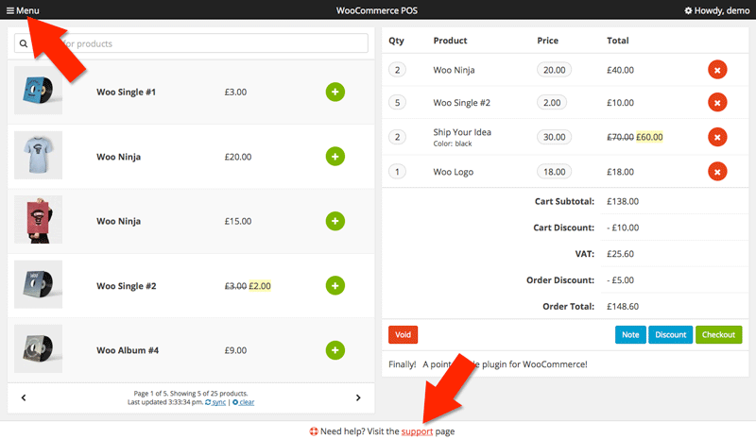Image resolution: width=756 pixels, height=439 pixels.
Task: Select the Woo Single #2 product thumbnail
Action: pyautogui.click(x=39, y=284)
